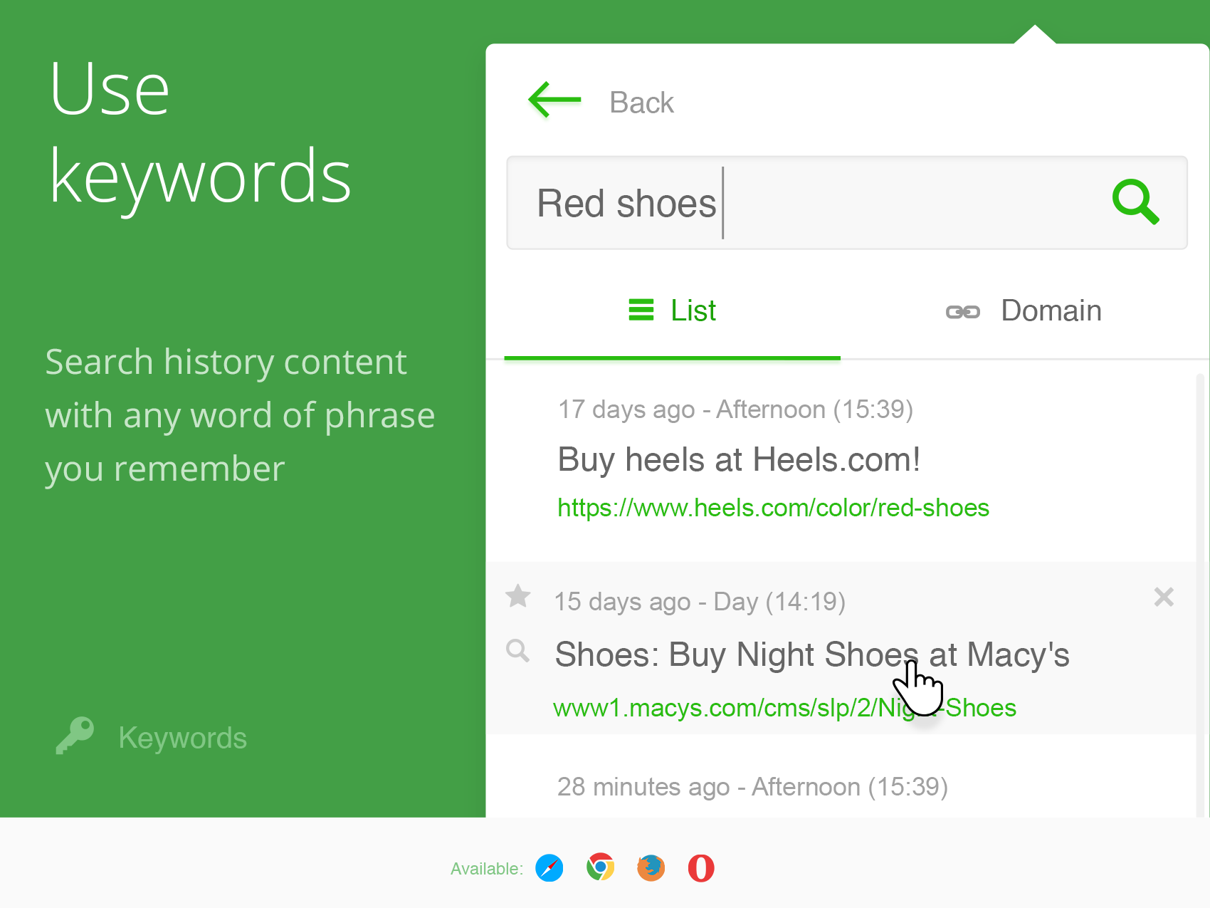Image resolution: width=1210 pixels, height=908 pixels.
Task: Open the heels.com red-shoes URL
Action: click(x=773, y=508)
